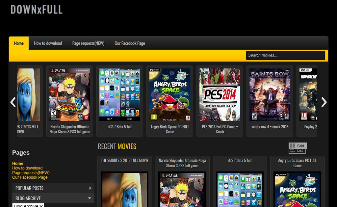The width and height of the screenshot is (337, 207).
Task: Open Payday 2 carousel cover
Action: 308,95
